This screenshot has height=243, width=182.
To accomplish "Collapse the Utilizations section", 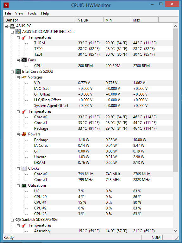I will pyautogui.click(x=18, y=186).
